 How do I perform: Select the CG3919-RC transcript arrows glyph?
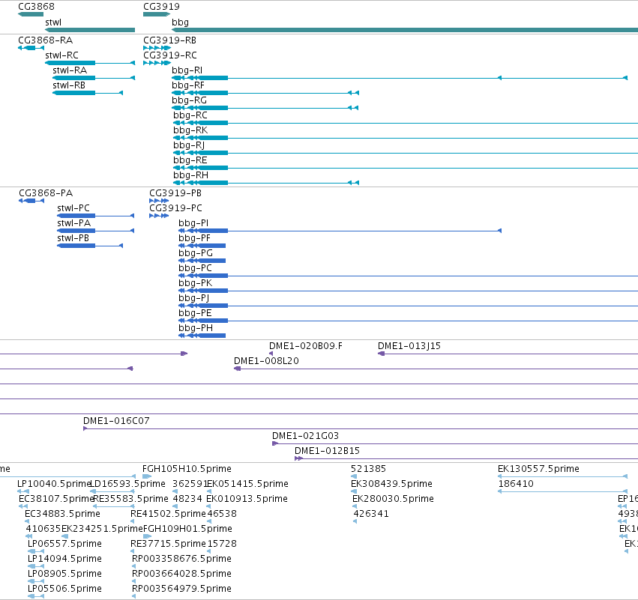coord(157,63)
